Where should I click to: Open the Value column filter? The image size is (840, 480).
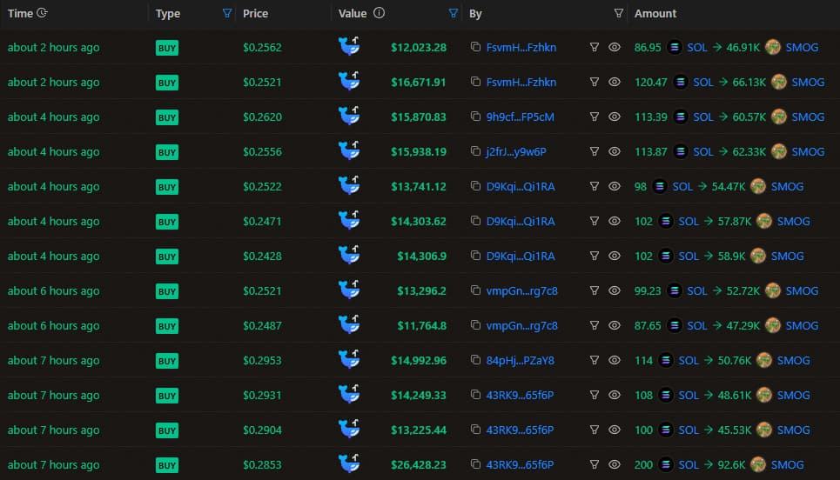(454, 13)
